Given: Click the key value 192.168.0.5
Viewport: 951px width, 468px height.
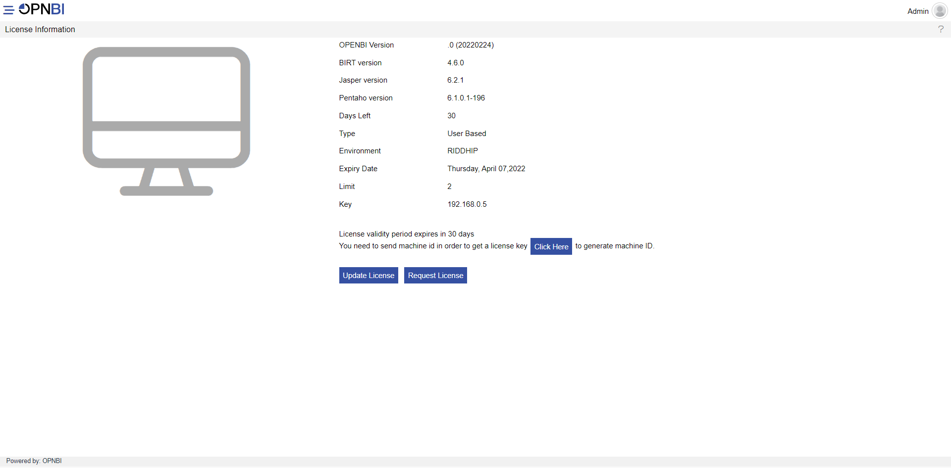Looking at the screenshot, I should (x=467, y=204).
